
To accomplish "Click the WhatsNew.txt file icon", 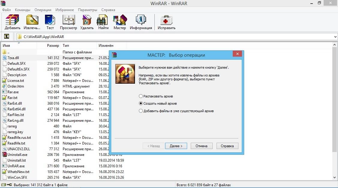I will (4, 172).
